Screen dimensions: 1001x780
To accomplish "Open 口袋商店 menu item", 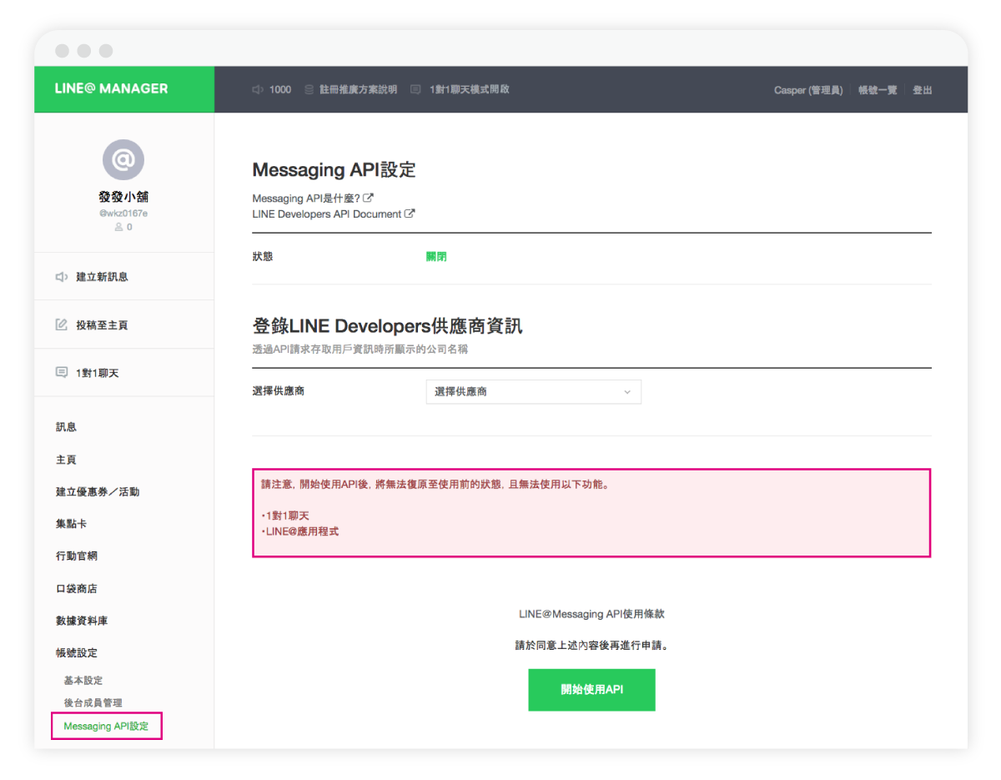I will (x=77, y=589).
